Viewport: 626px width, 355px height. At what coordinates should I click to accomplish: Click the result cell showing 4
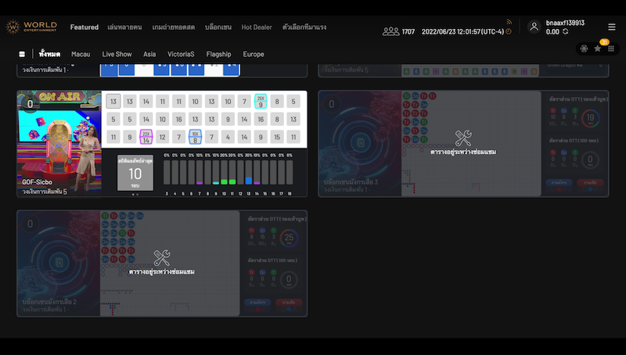(x=228, y=137)
